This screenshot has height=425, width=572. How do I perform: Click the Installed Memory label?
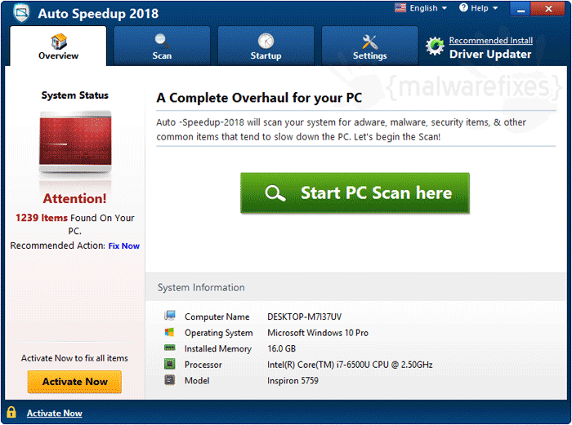coord(218,349)
